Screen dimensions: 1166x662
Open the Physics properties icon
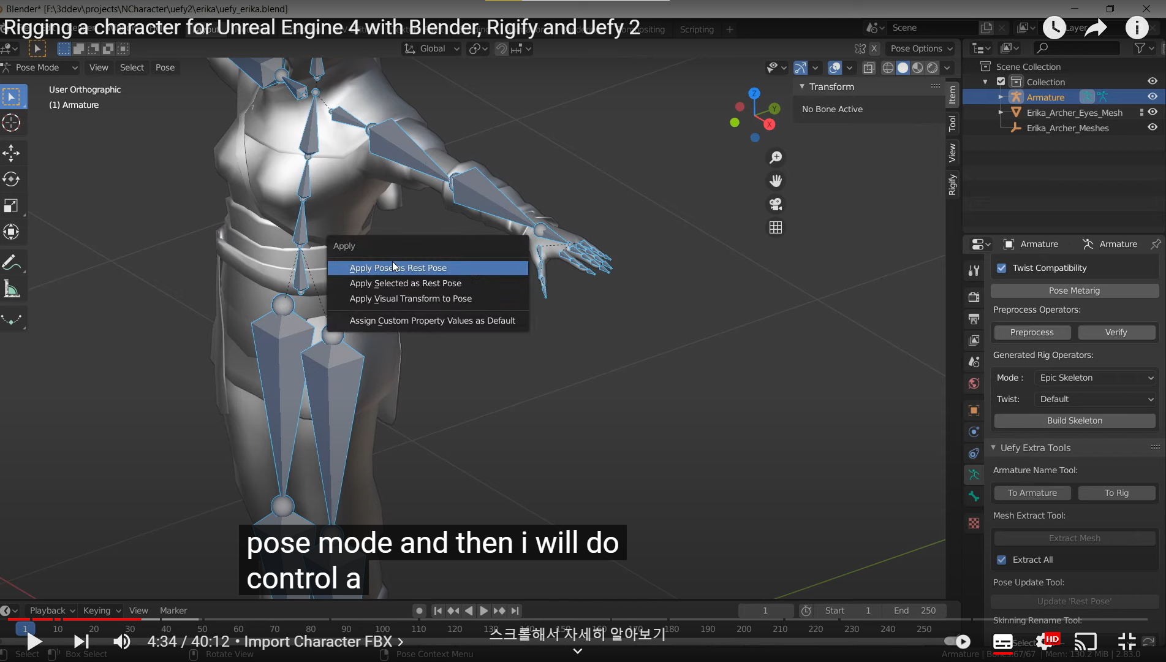974,432
